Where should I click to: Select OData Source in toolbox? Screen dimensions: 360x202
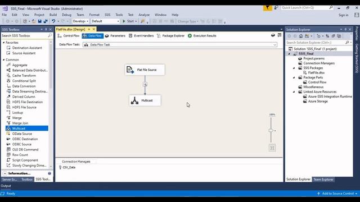point(22,134)
